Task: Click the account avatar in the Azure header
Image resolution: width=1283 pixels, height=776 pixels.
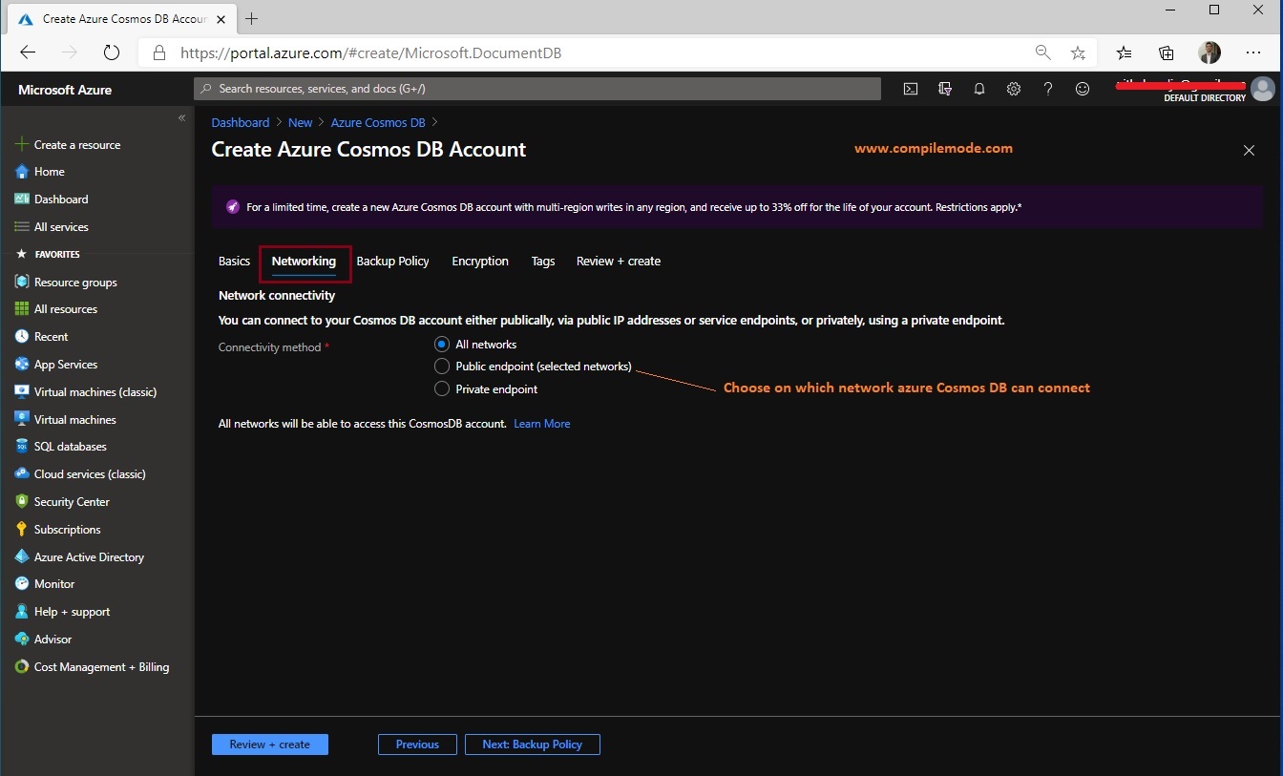Action: tap(1263, 89)
